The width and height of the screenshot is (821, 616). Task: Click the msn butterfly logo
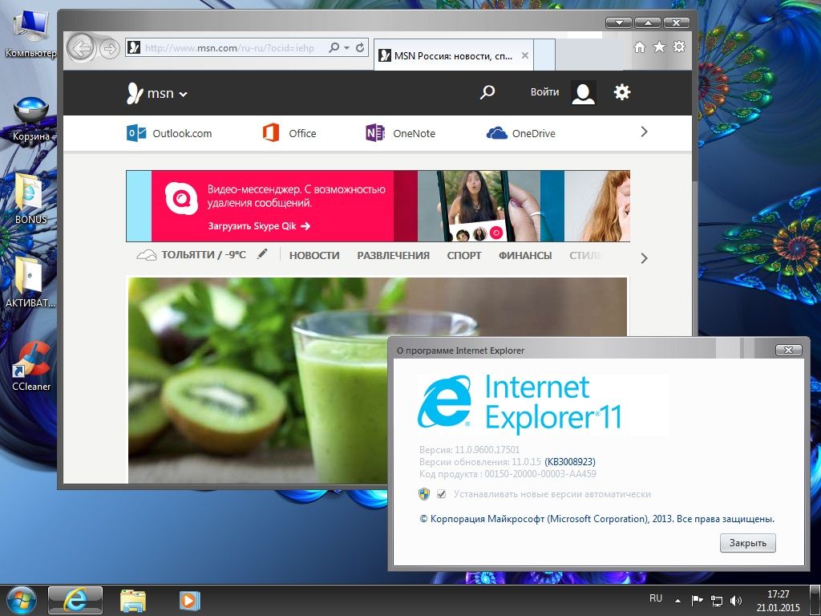click(x=135, y=93)
